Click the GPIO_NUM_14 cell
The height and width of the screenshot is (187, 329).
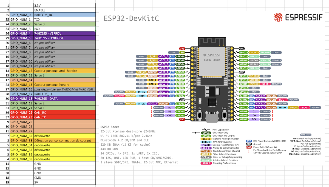click(22, 80)
